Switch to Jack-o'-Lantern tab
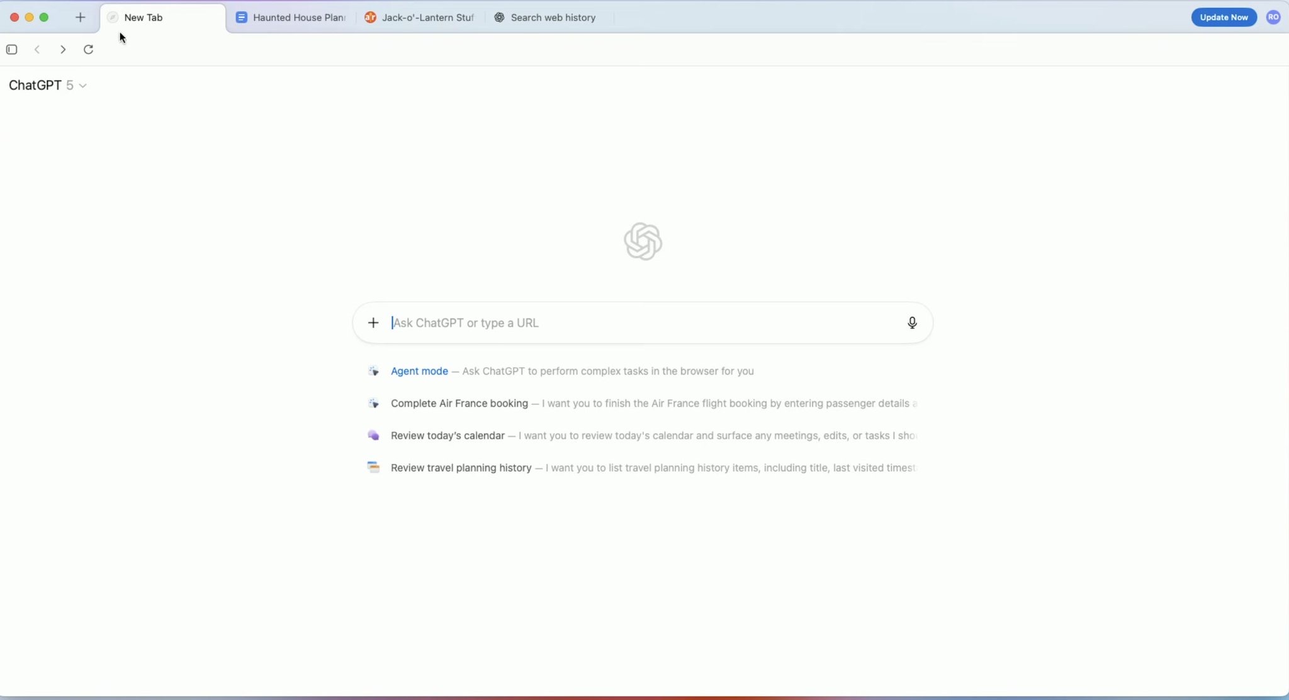Image resolution: width=1289 pixels, height=700 pixels. click(x=420, y=18)
